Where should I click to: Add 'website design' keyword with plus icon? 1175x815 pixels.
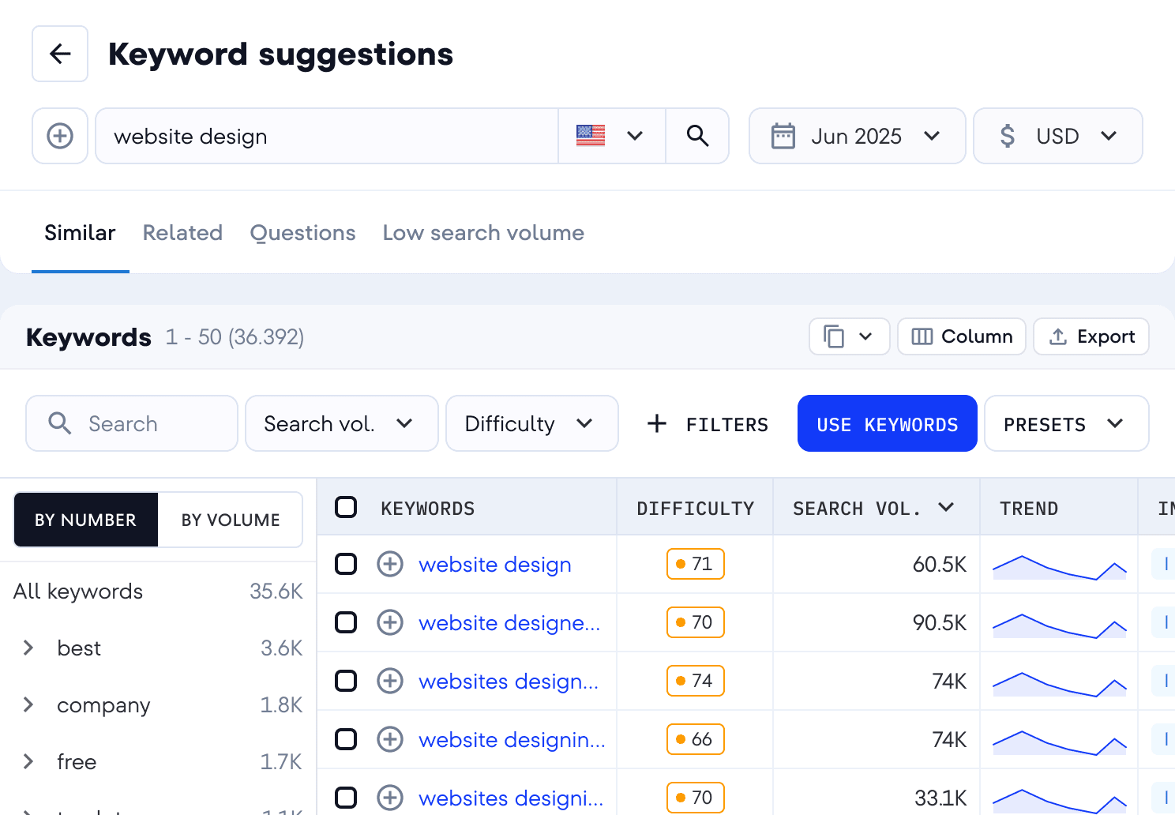pos(390,564)
